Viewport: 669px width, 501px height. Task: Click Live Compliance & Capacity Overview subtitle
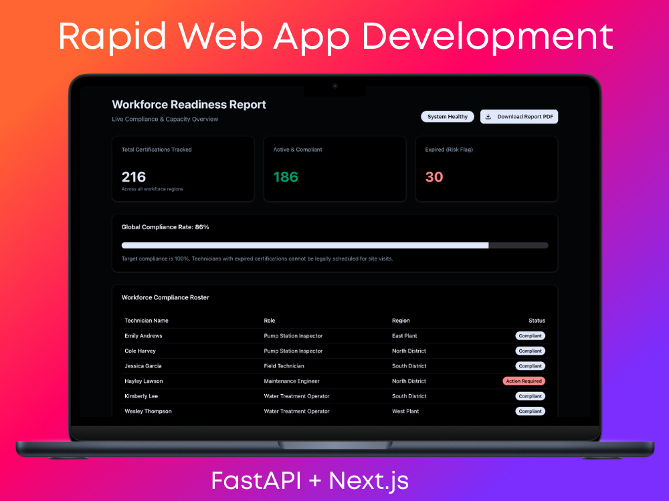(x=165, y=120)
